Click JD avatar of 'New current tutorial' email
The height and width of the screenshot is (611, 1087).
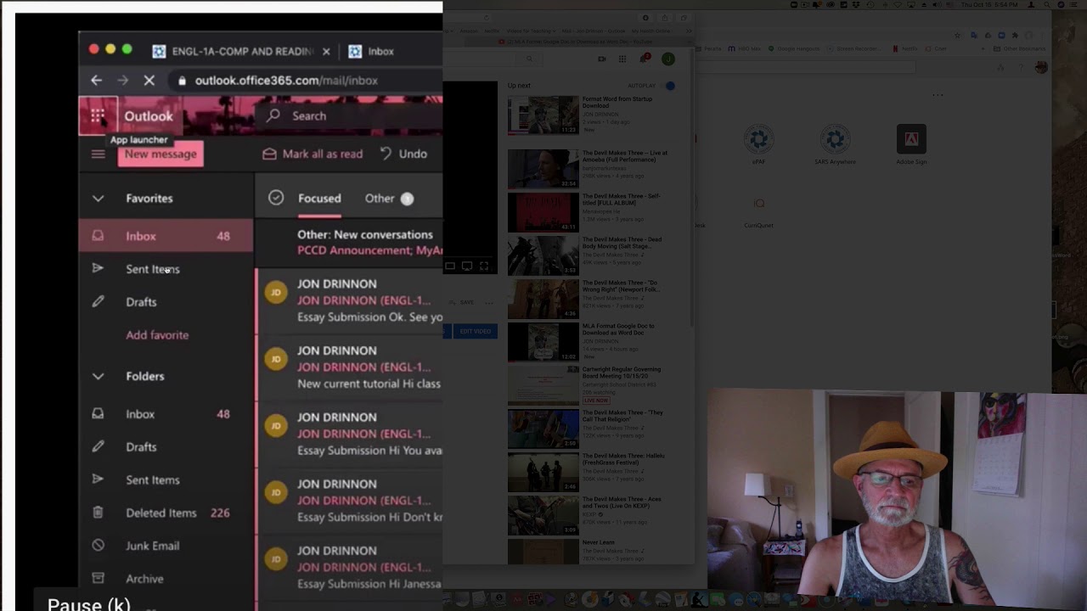[275, 359]
